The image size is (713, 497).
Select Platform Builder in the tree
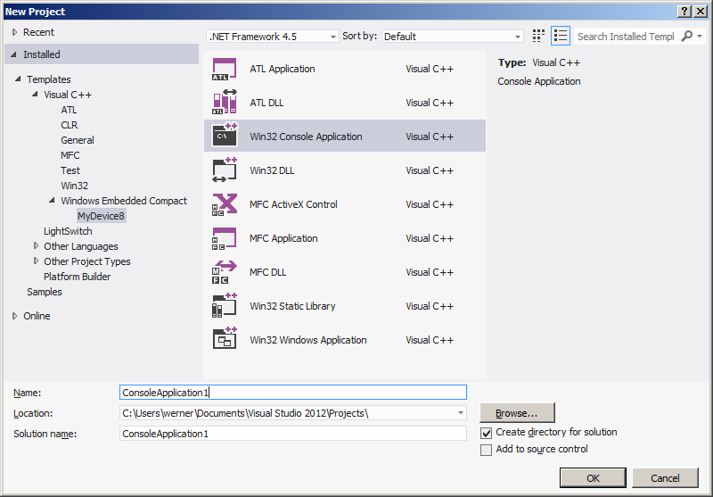[77, 277]
